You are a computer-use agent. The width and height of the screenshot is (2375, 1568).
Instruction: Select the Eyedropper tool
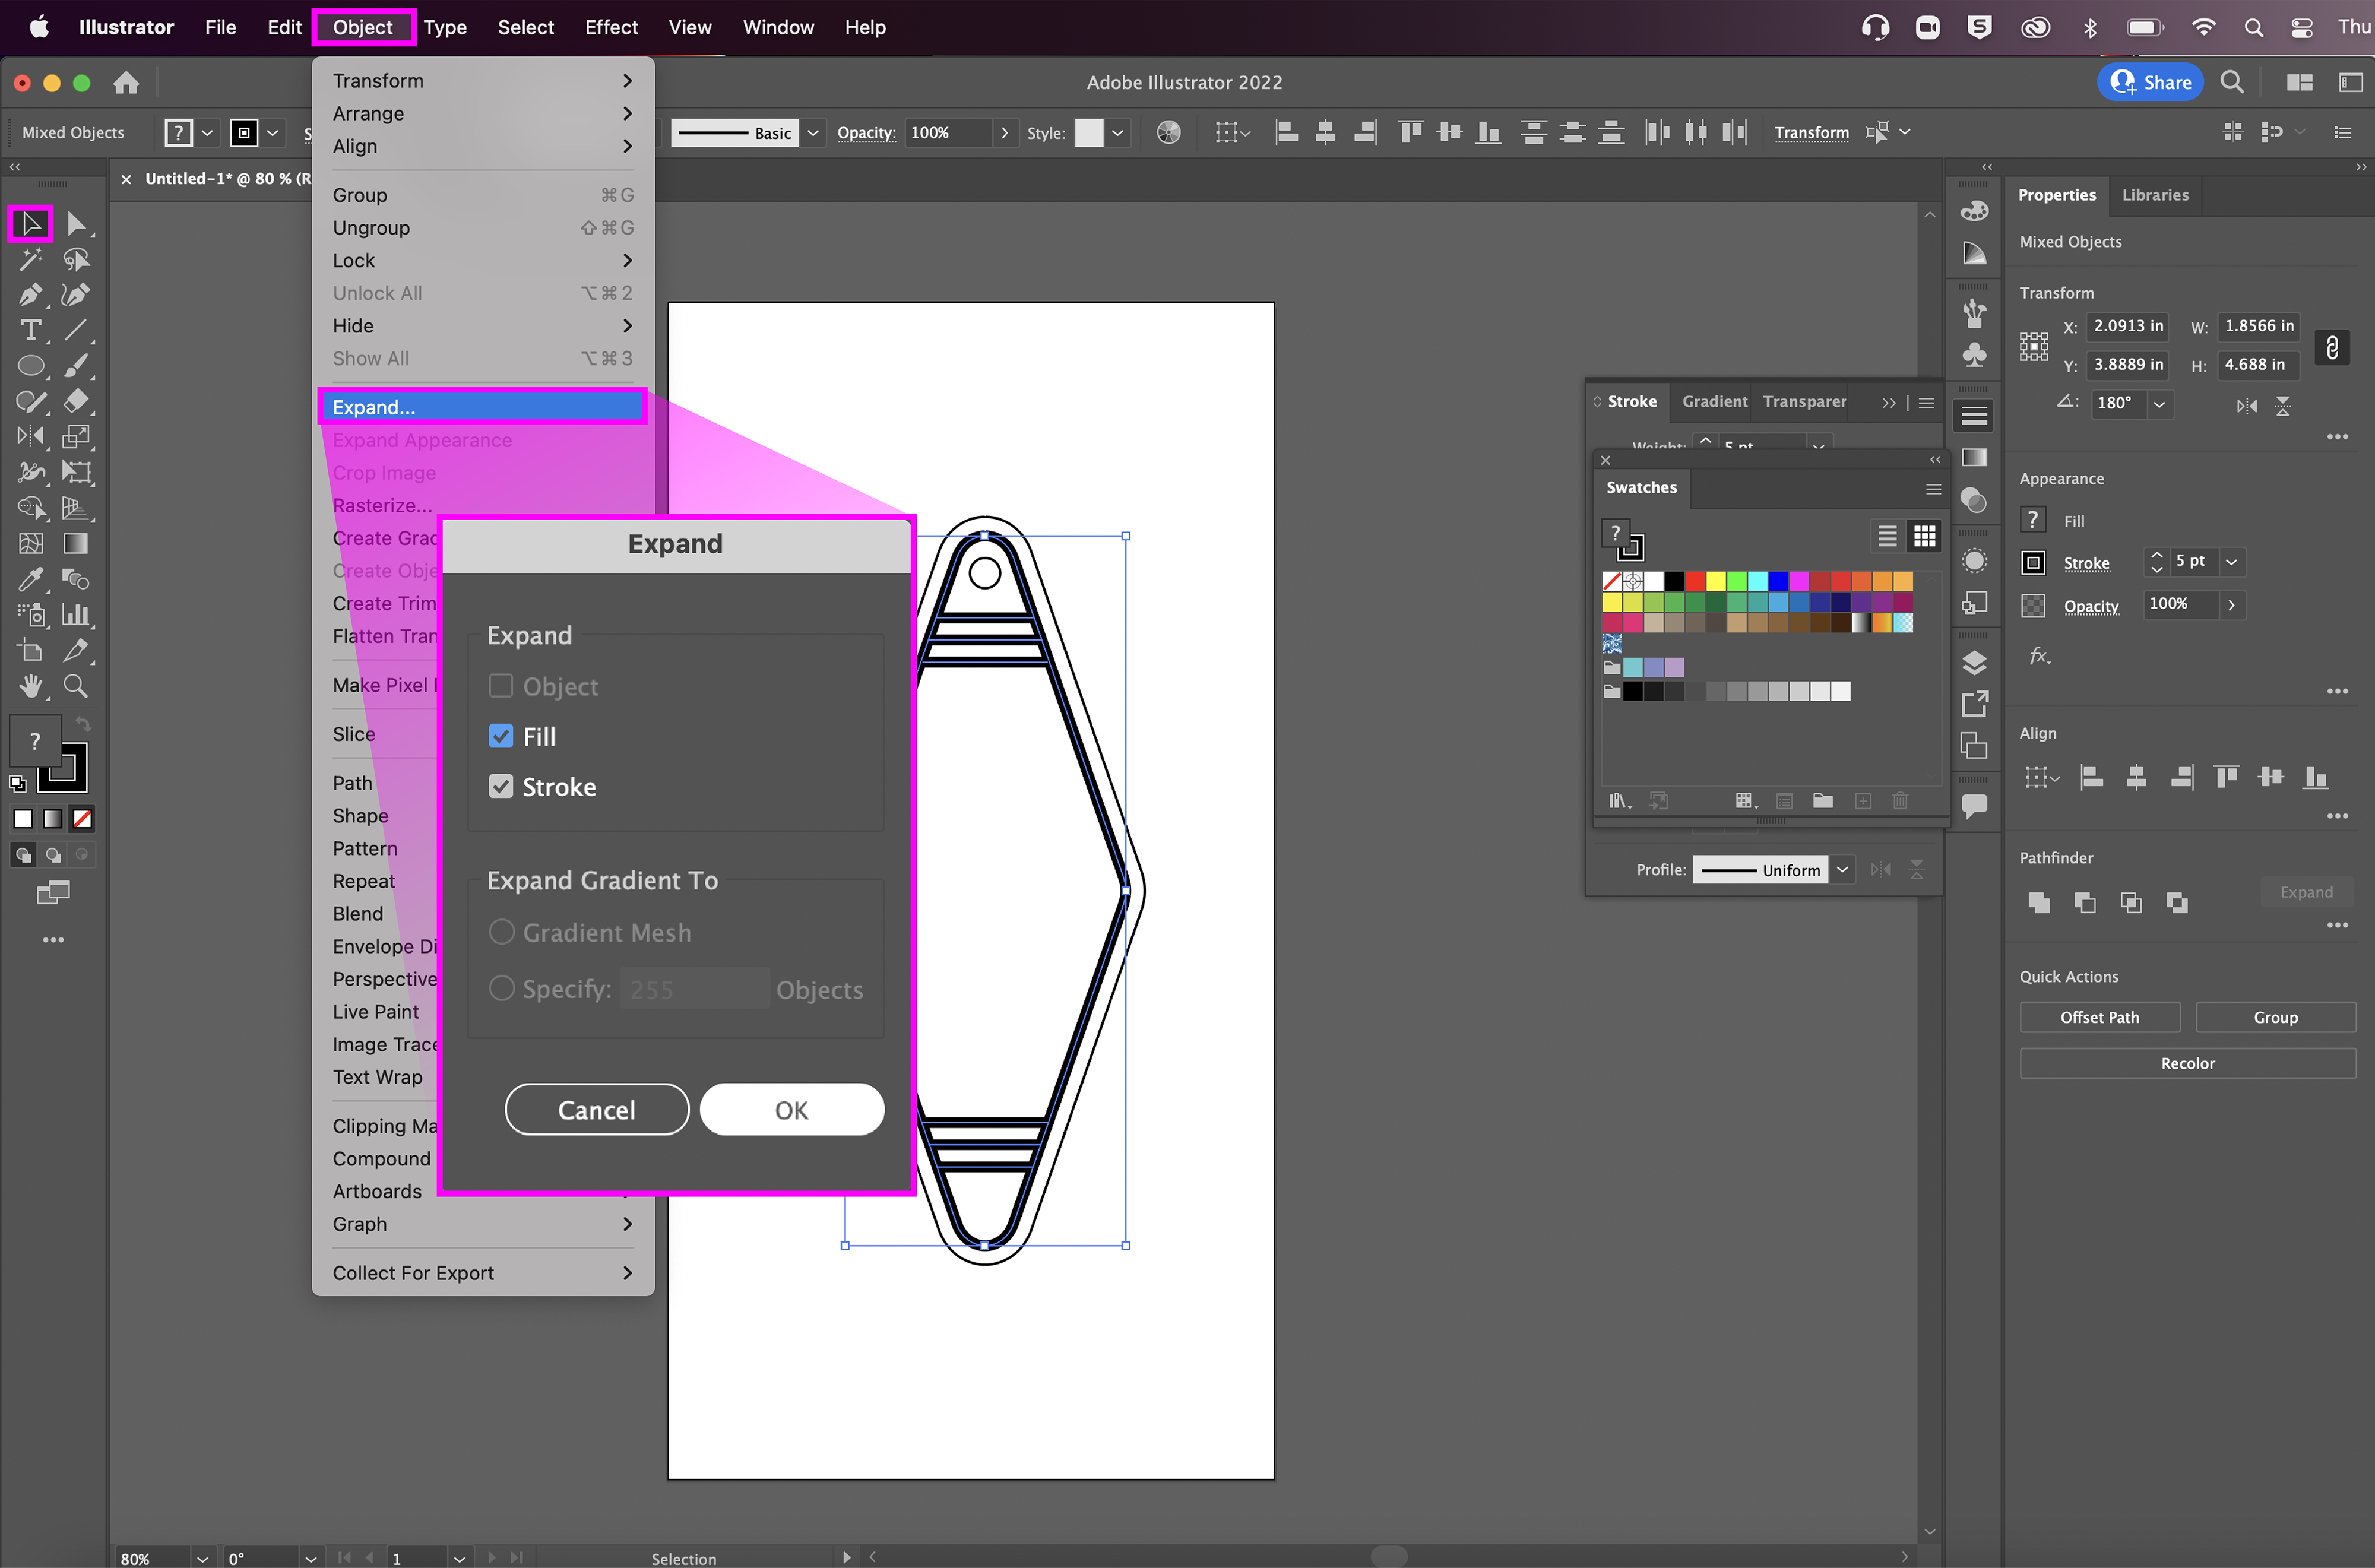point(30,579)
